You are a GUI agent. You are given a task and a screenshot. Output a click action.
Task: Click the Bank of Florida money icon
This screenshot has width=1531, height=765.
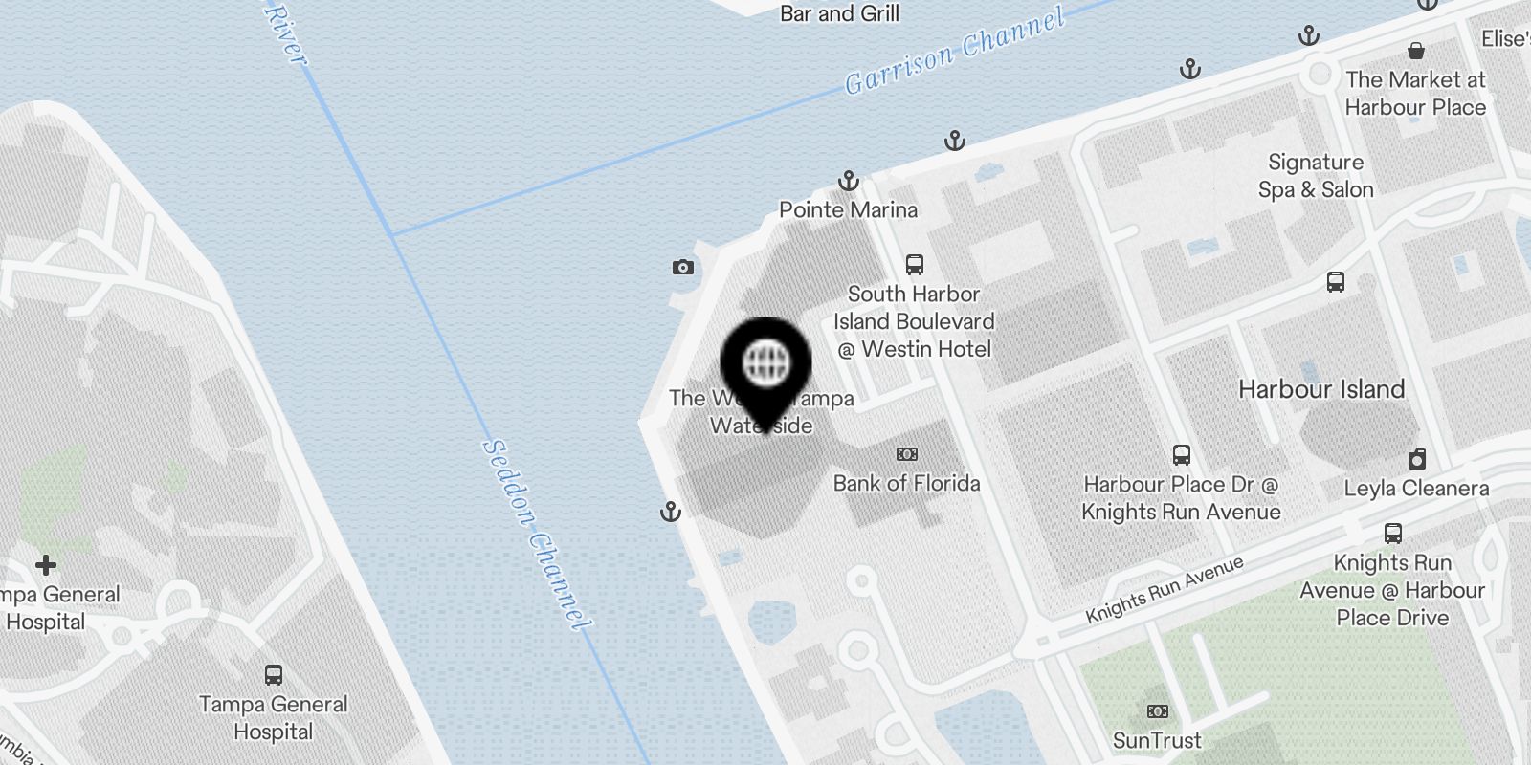(906, 454)
